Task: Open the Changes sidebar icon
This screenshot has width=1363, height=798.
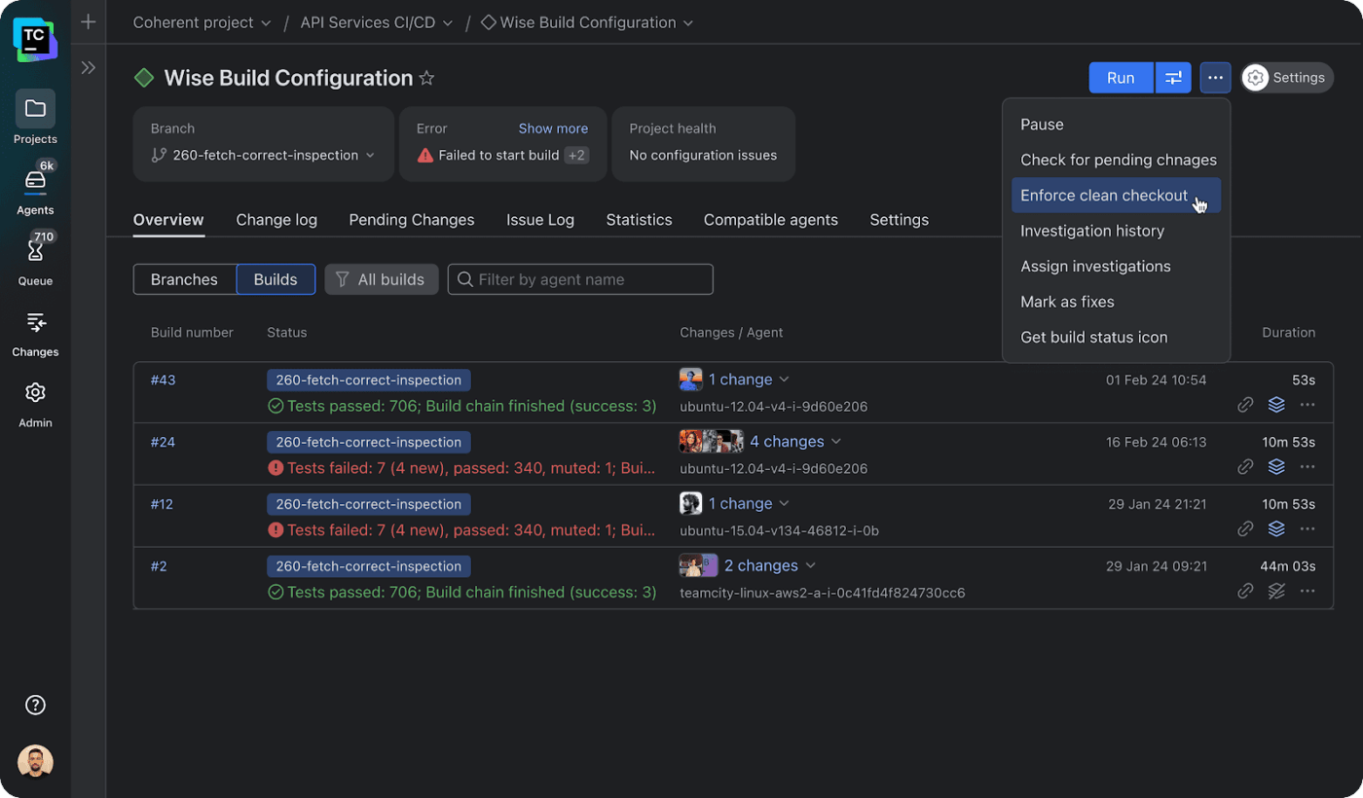Action: [x=35, y=323]
